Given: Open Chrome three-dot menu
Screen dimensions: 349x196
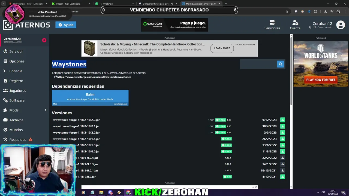Looking at the screenshot, I should tap(345, 11).
